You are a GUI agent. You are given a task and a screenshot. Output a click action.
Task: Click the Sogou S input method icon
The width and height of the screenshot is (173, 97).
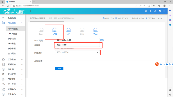click(157, 64)
